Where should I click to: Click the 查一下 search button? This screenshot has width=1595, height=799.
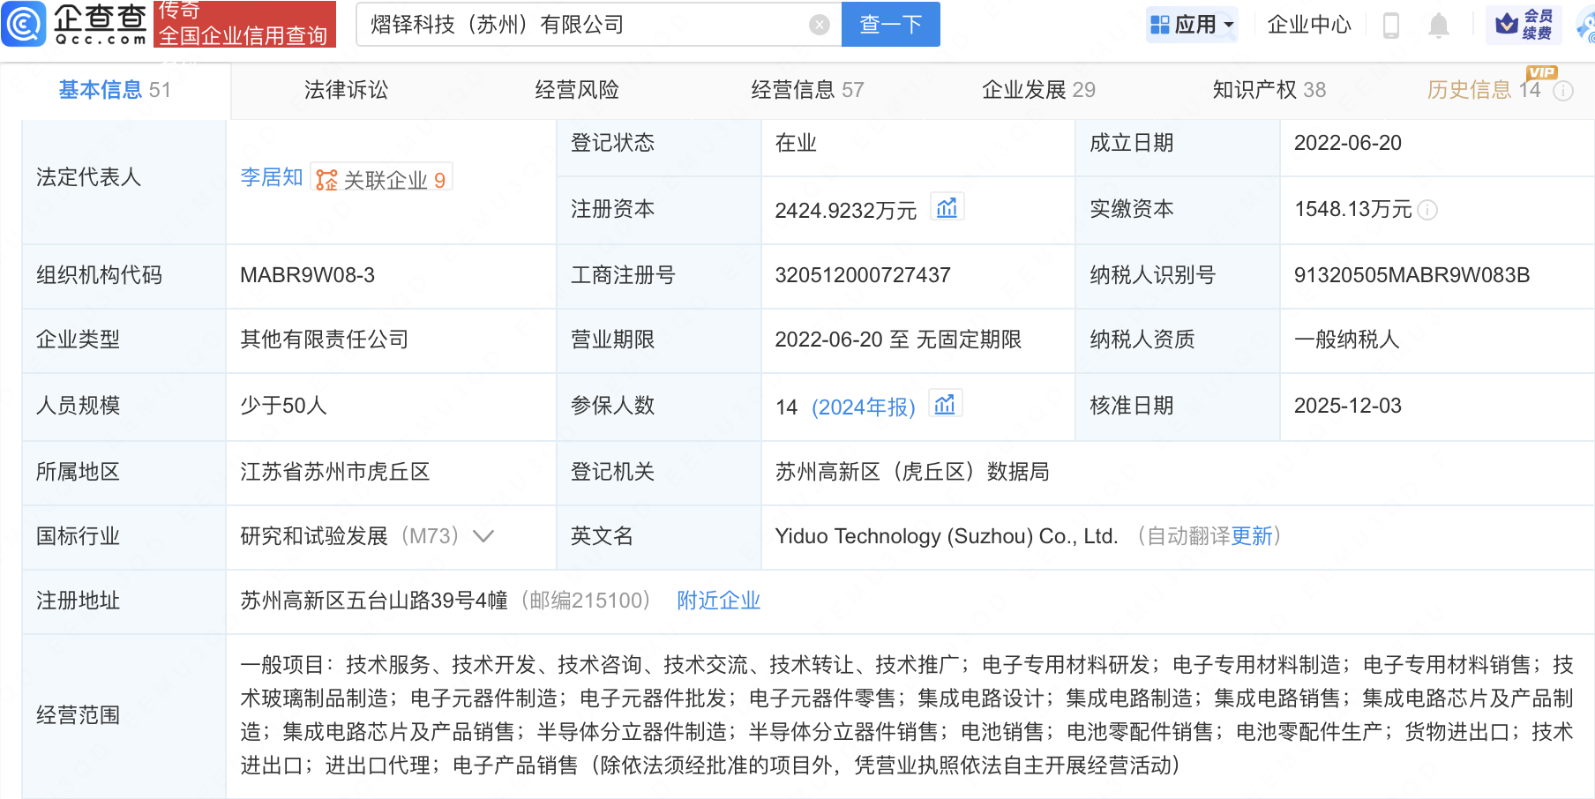coord(890,24)
